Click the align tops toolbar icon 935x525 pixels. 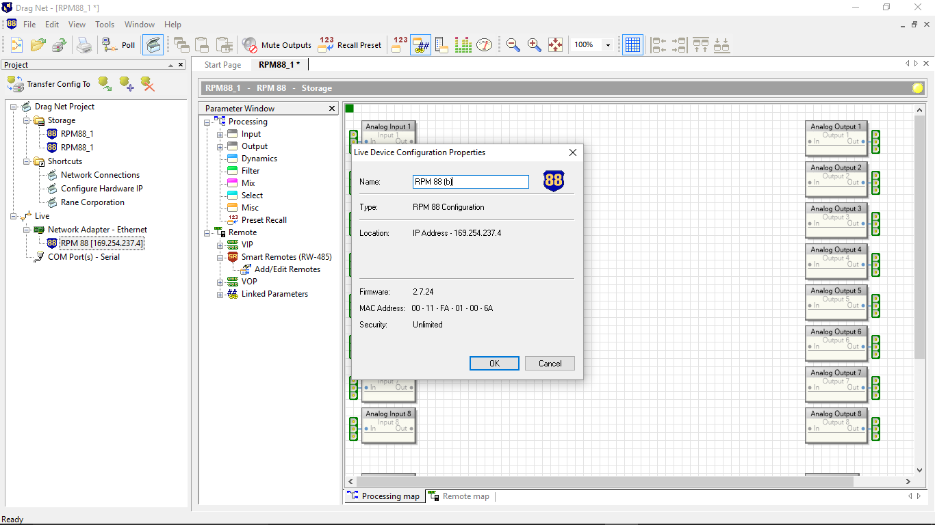point(700,45)
